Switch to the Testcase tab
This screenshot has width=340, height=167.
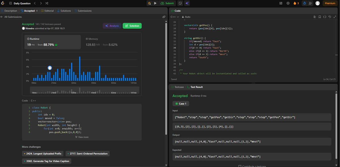(x=177, y=87)
